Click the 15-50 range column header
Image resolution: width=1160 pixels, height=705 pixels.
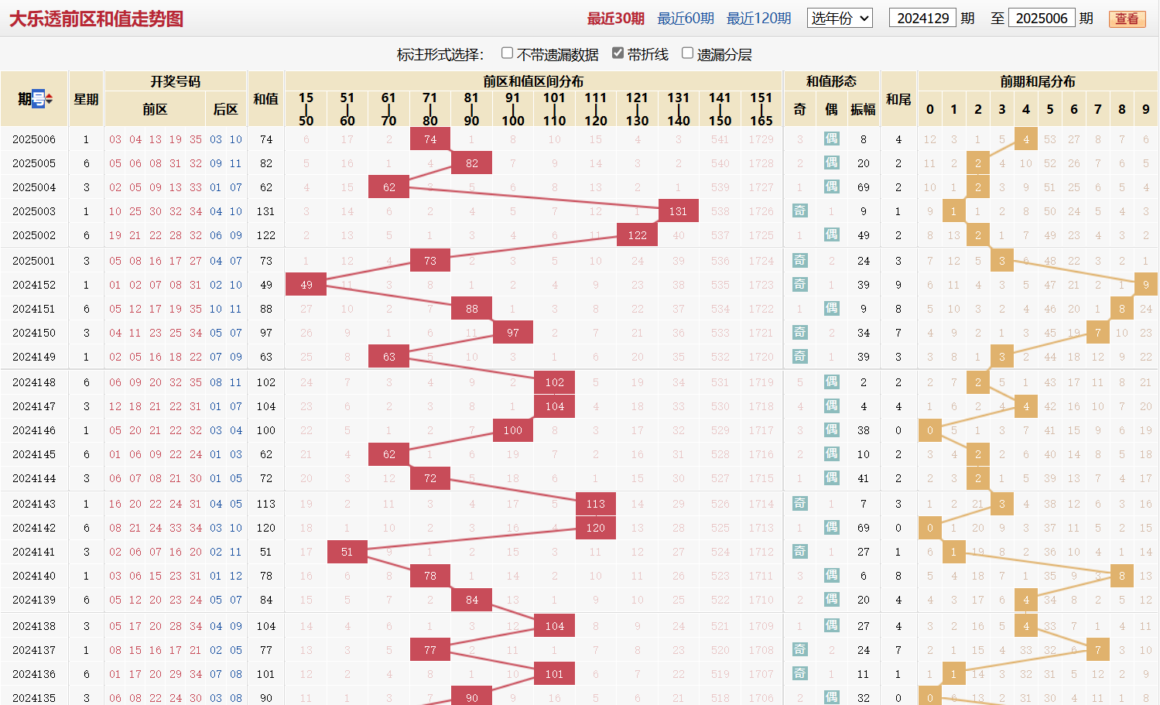click(306, 109)
